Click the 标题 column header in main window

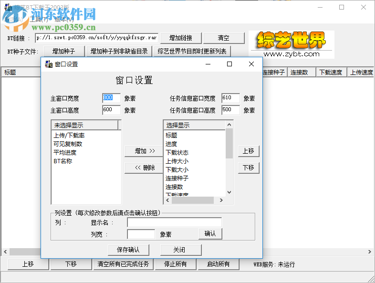pyautogui.click(x=21, y=72)
